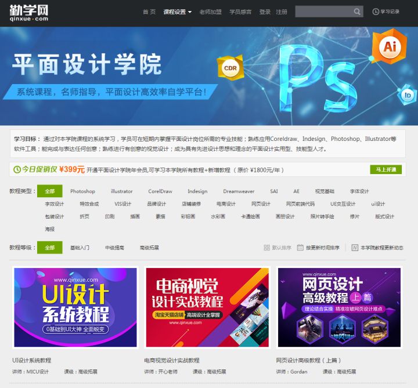Image resolution: width=418 pixels, height=388 pixels.
Task: Filter courses by AE
Action: pyautogui.click(x=297, y=191)
